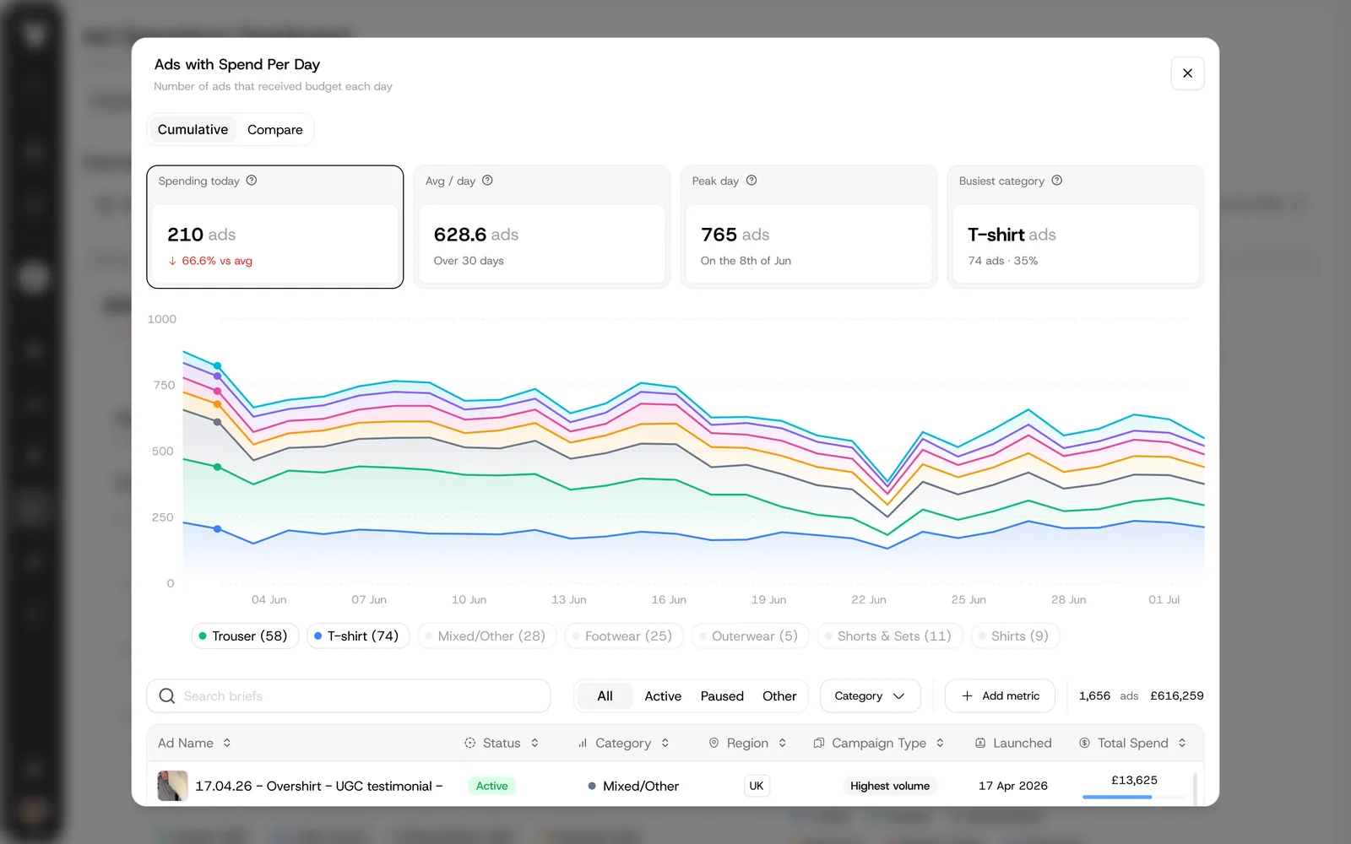Sort by Status column arrows
Viewport: 1351px width, 844px height.
click(534, 743)
